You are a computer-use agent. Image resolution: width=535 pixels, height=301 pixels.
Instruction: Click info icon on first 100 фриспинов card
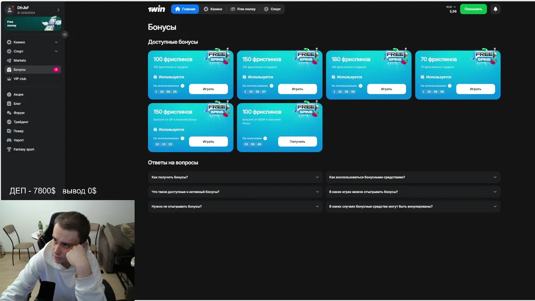pos(182,86)
